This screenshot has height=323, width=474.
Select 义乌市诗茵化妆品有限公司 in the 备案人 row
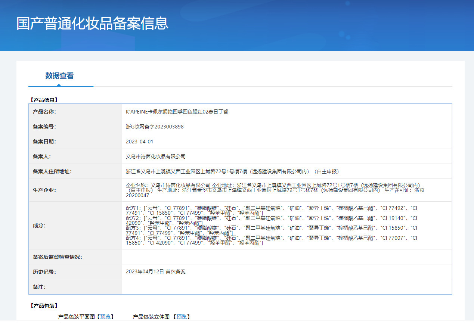click(x=156, y=156)
